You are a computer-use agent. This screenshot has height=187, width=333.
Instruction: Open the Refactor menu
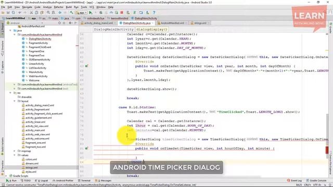tap(59, 7)
